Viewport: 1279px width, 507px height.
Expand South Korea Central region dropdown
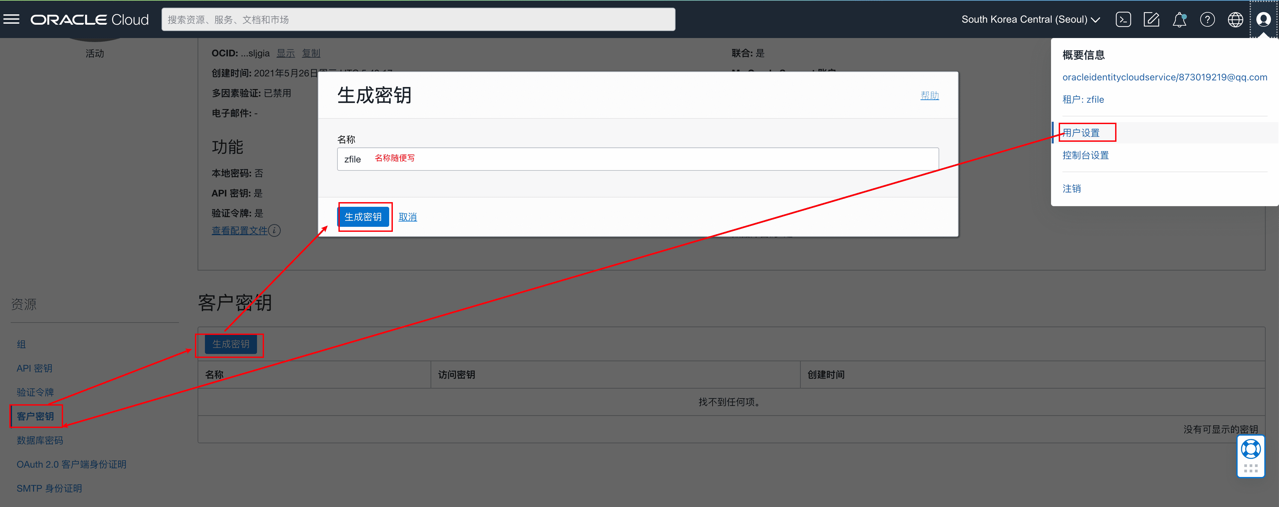click(1031, 19)
